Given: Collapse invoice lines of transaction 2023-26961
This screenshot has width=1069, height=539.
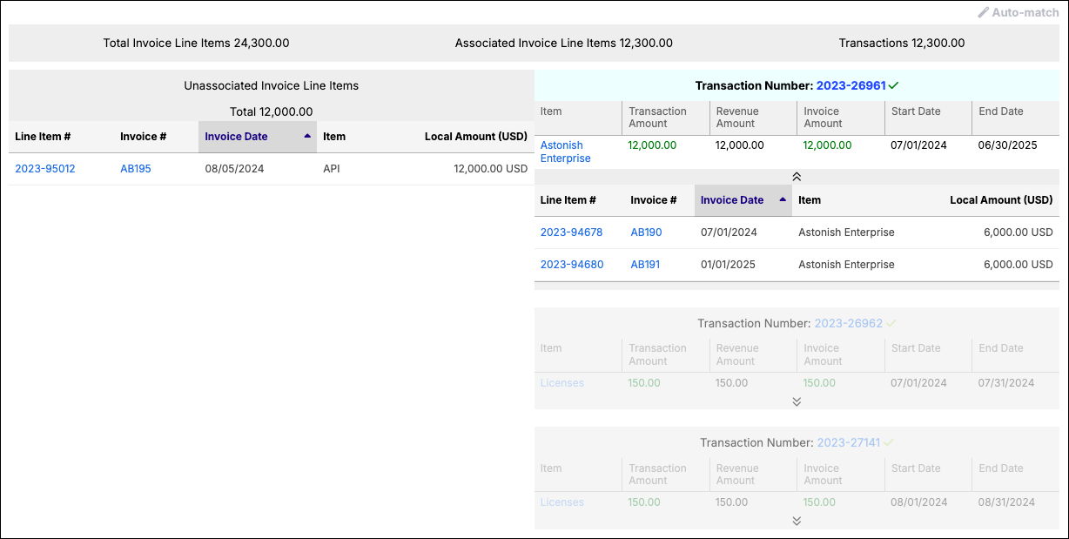Looking at the screenshot, I should click(797, 176).
